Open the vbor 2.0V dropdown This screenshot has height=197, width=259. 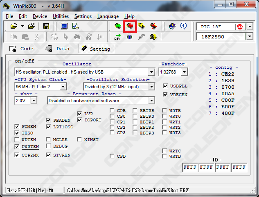[34, 100]
